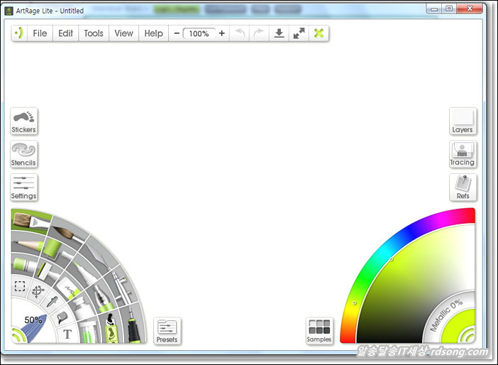The width and height of the screenshot is (498, 365).
Task: Toggle the Tracing image panel
Action: coord(463,153)
